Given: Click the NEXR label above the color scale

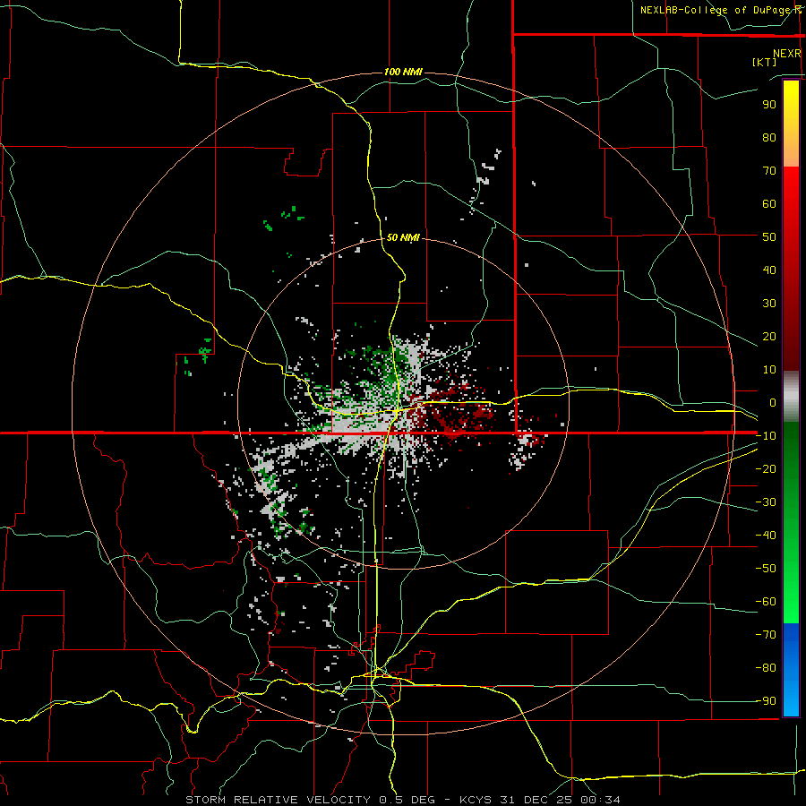Looking at the screenshot, I should click(786, 54).
